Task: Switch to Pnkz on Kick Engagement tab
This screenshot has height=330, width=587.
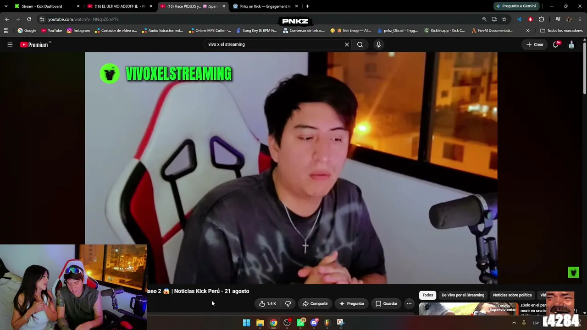Action: [x=265, y=6]
